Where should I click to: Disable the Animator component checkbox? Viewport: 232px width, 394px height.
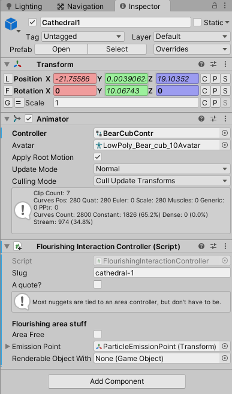(29, 119)
